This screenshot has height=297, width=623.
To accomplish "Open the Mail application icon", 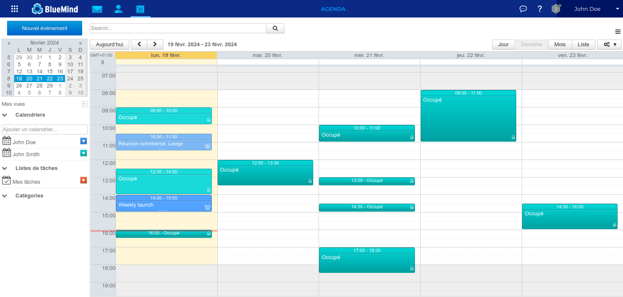I will point(97,9).
